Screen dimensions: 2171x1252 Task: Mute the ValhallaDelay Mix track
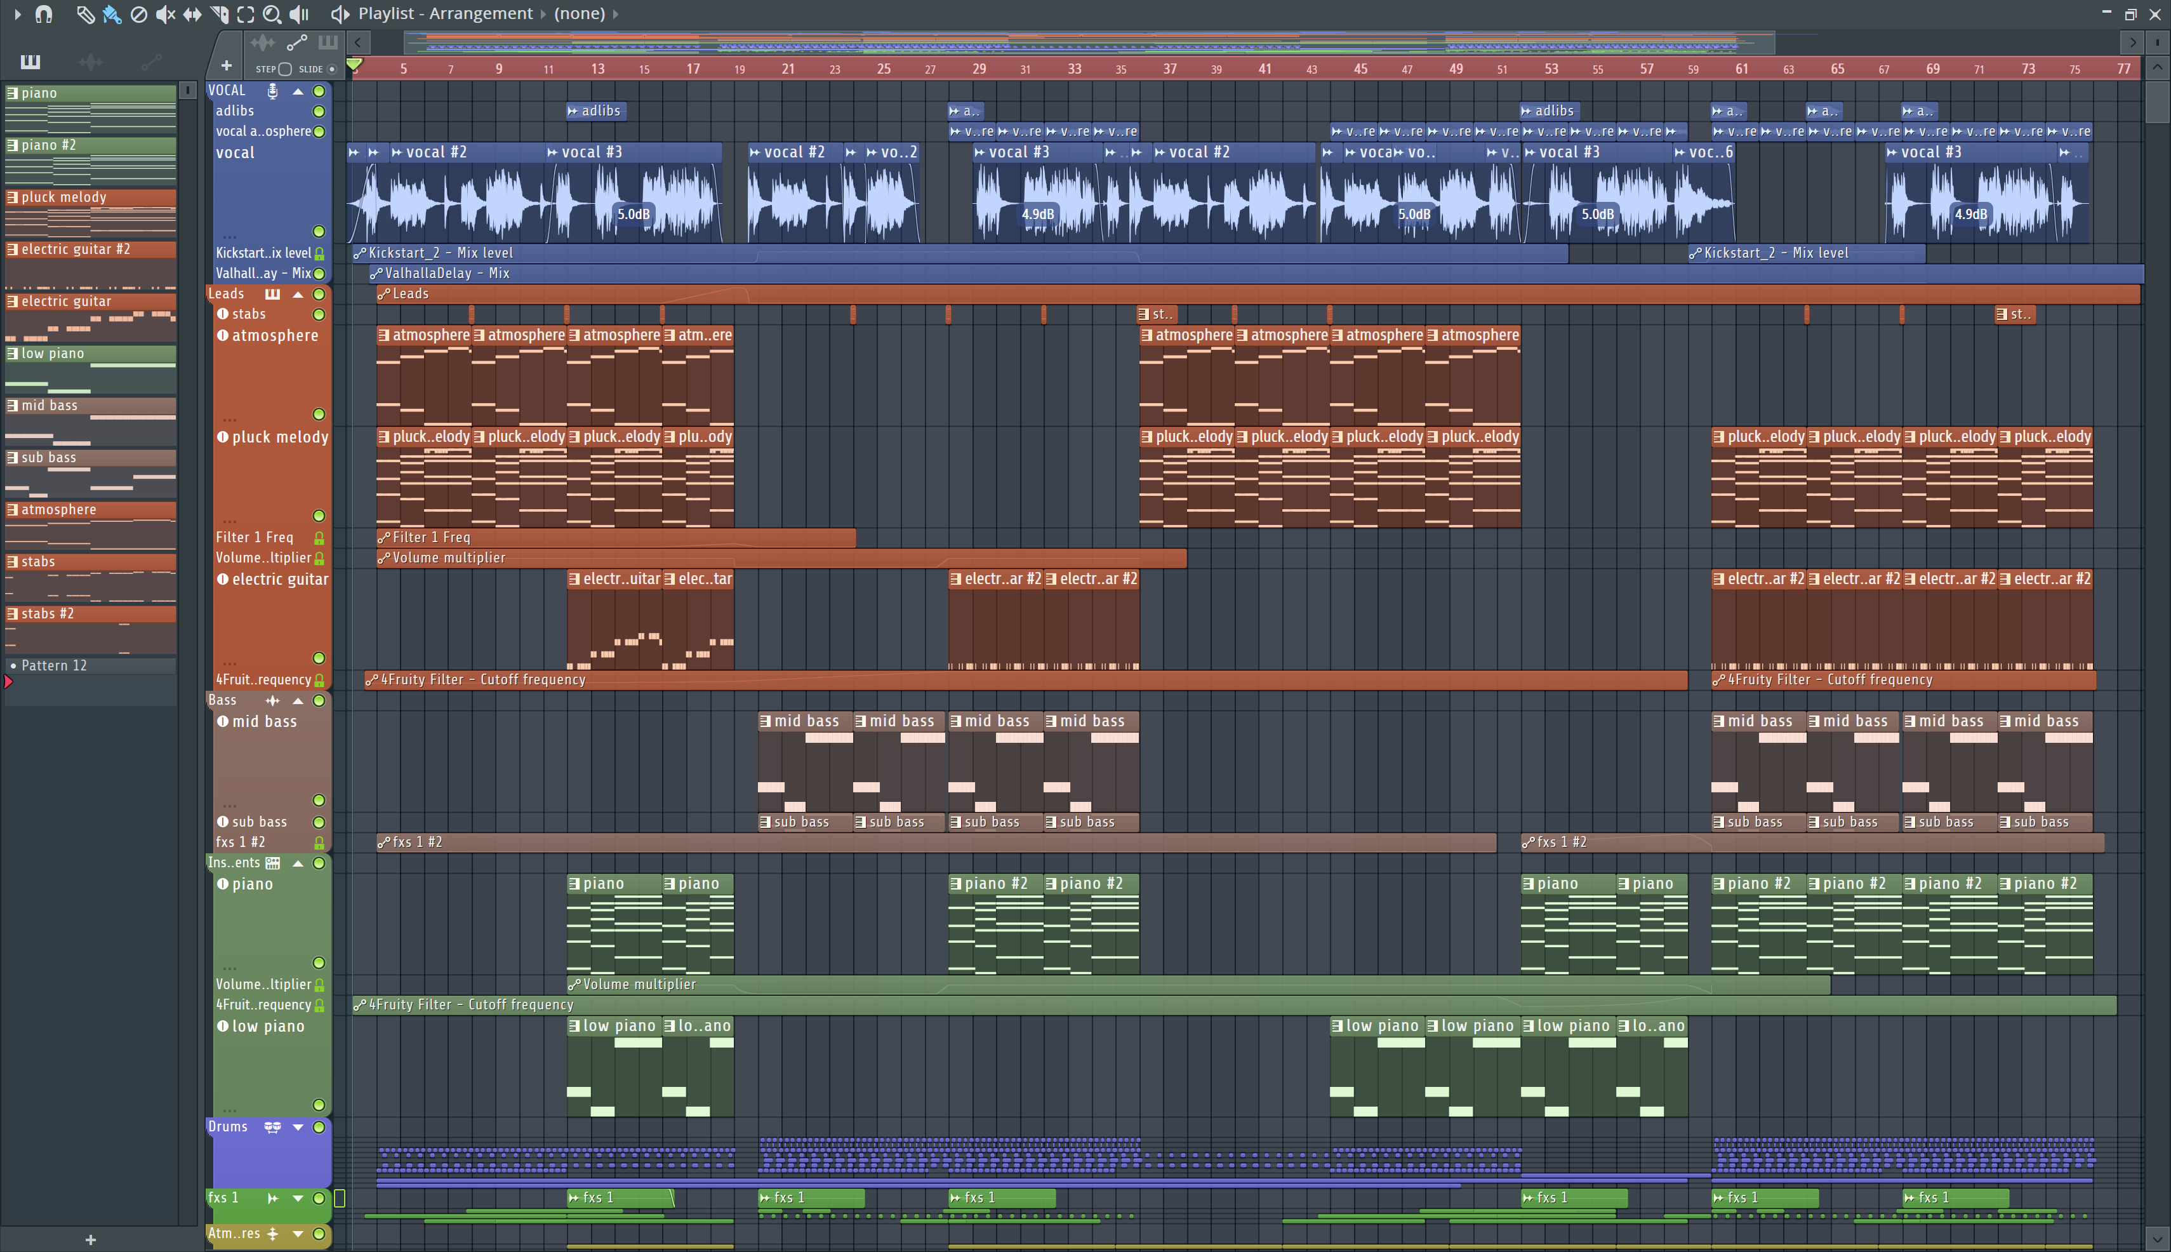pos(319,274)
